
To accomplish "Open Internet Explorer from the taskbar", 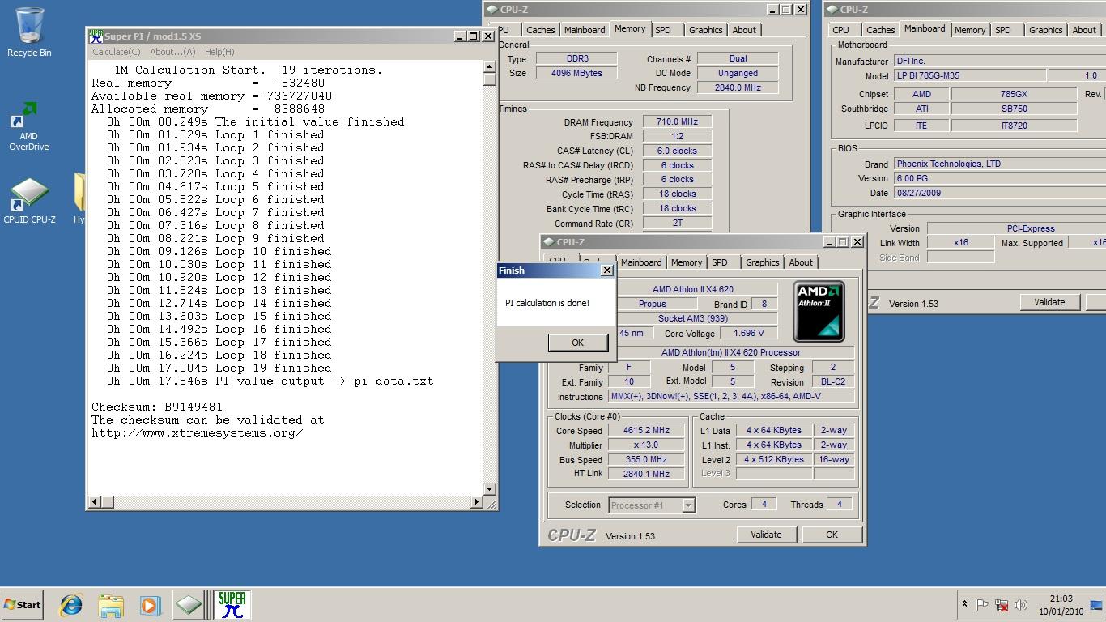I will tap(71, 605).
